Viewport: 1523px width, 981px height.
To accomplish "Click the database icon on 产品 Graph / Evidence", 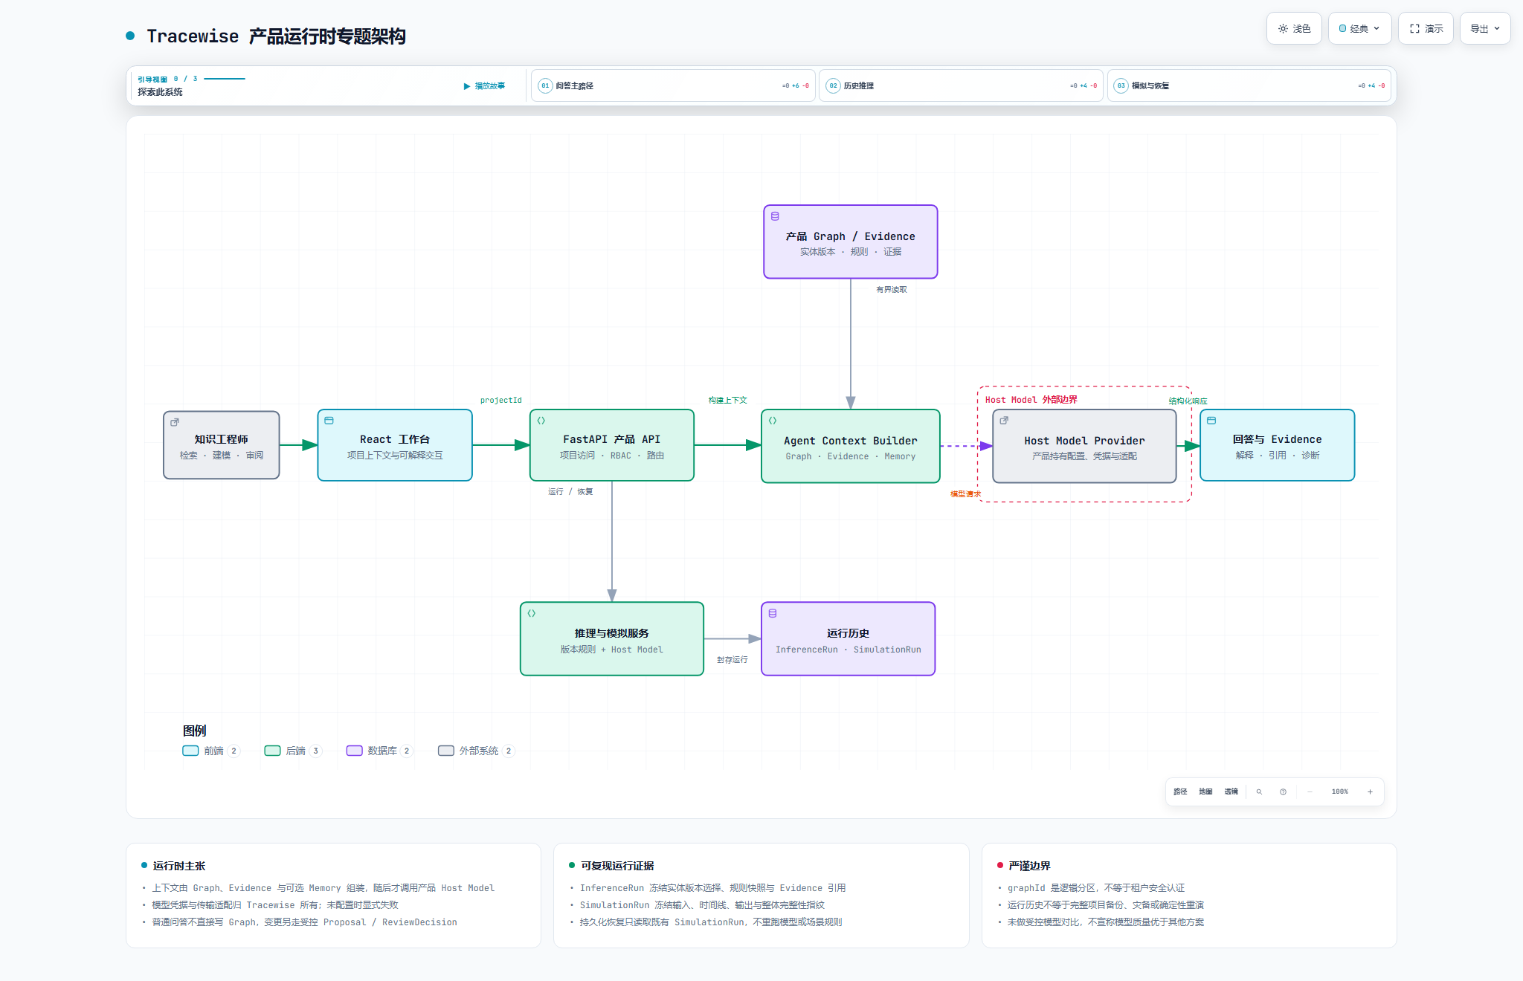I will [x=775, y=216].
